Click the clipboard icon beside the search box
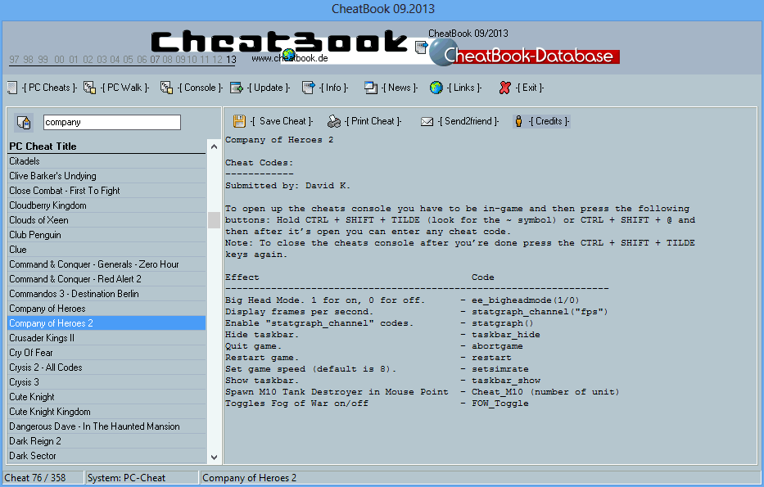 (x=23, y=121)
